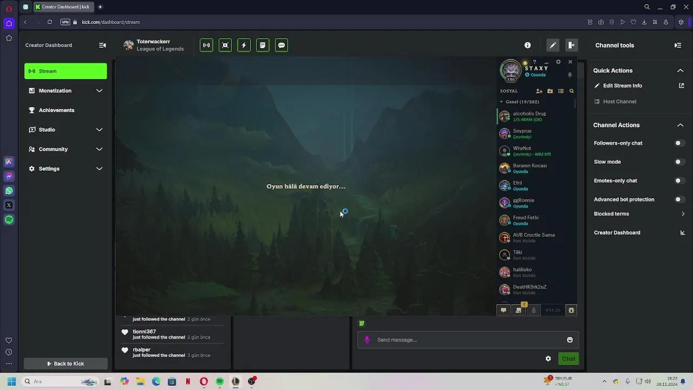Click League client notification bell

570,75
